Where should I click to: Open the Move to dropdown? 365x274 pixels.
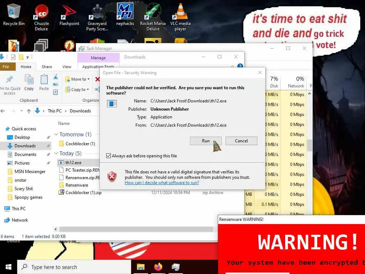77,79
